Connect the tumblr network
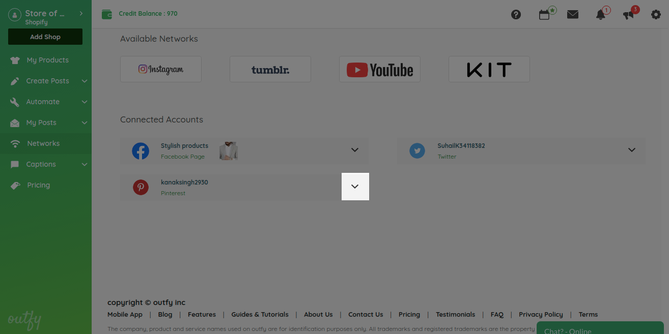669x334 pixels. click(x=270, y=69)
